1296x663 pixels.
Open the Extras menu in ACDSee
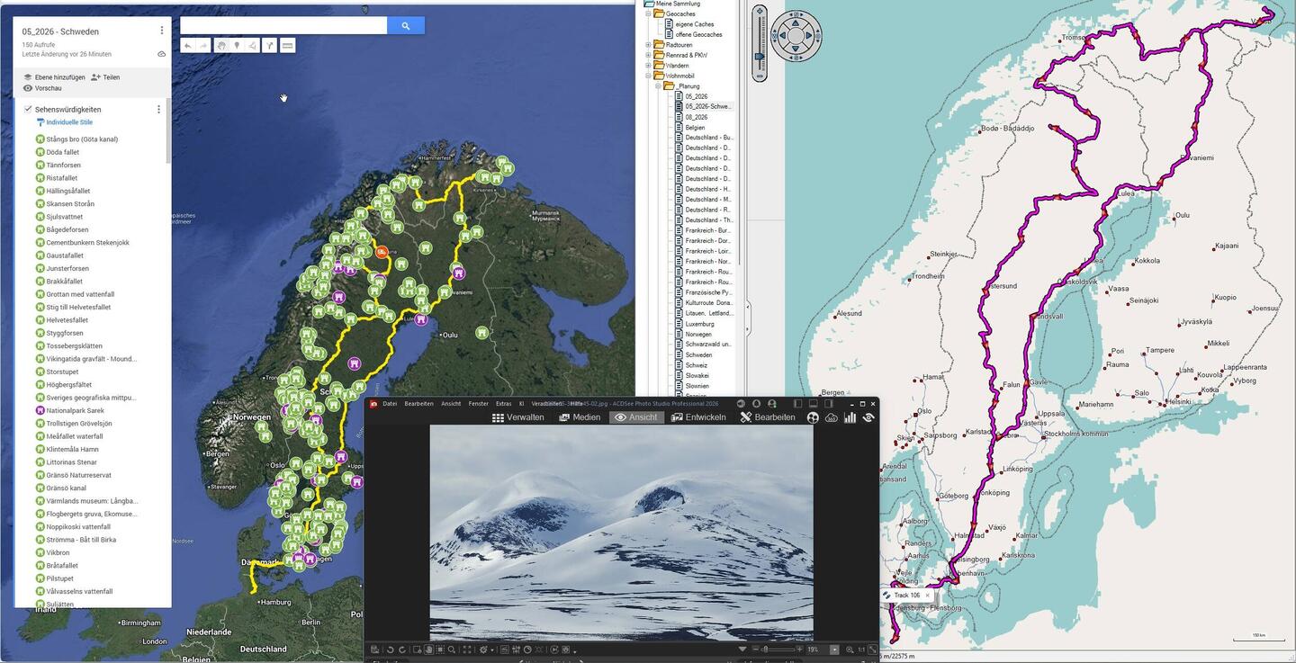[x=503, y=404]
